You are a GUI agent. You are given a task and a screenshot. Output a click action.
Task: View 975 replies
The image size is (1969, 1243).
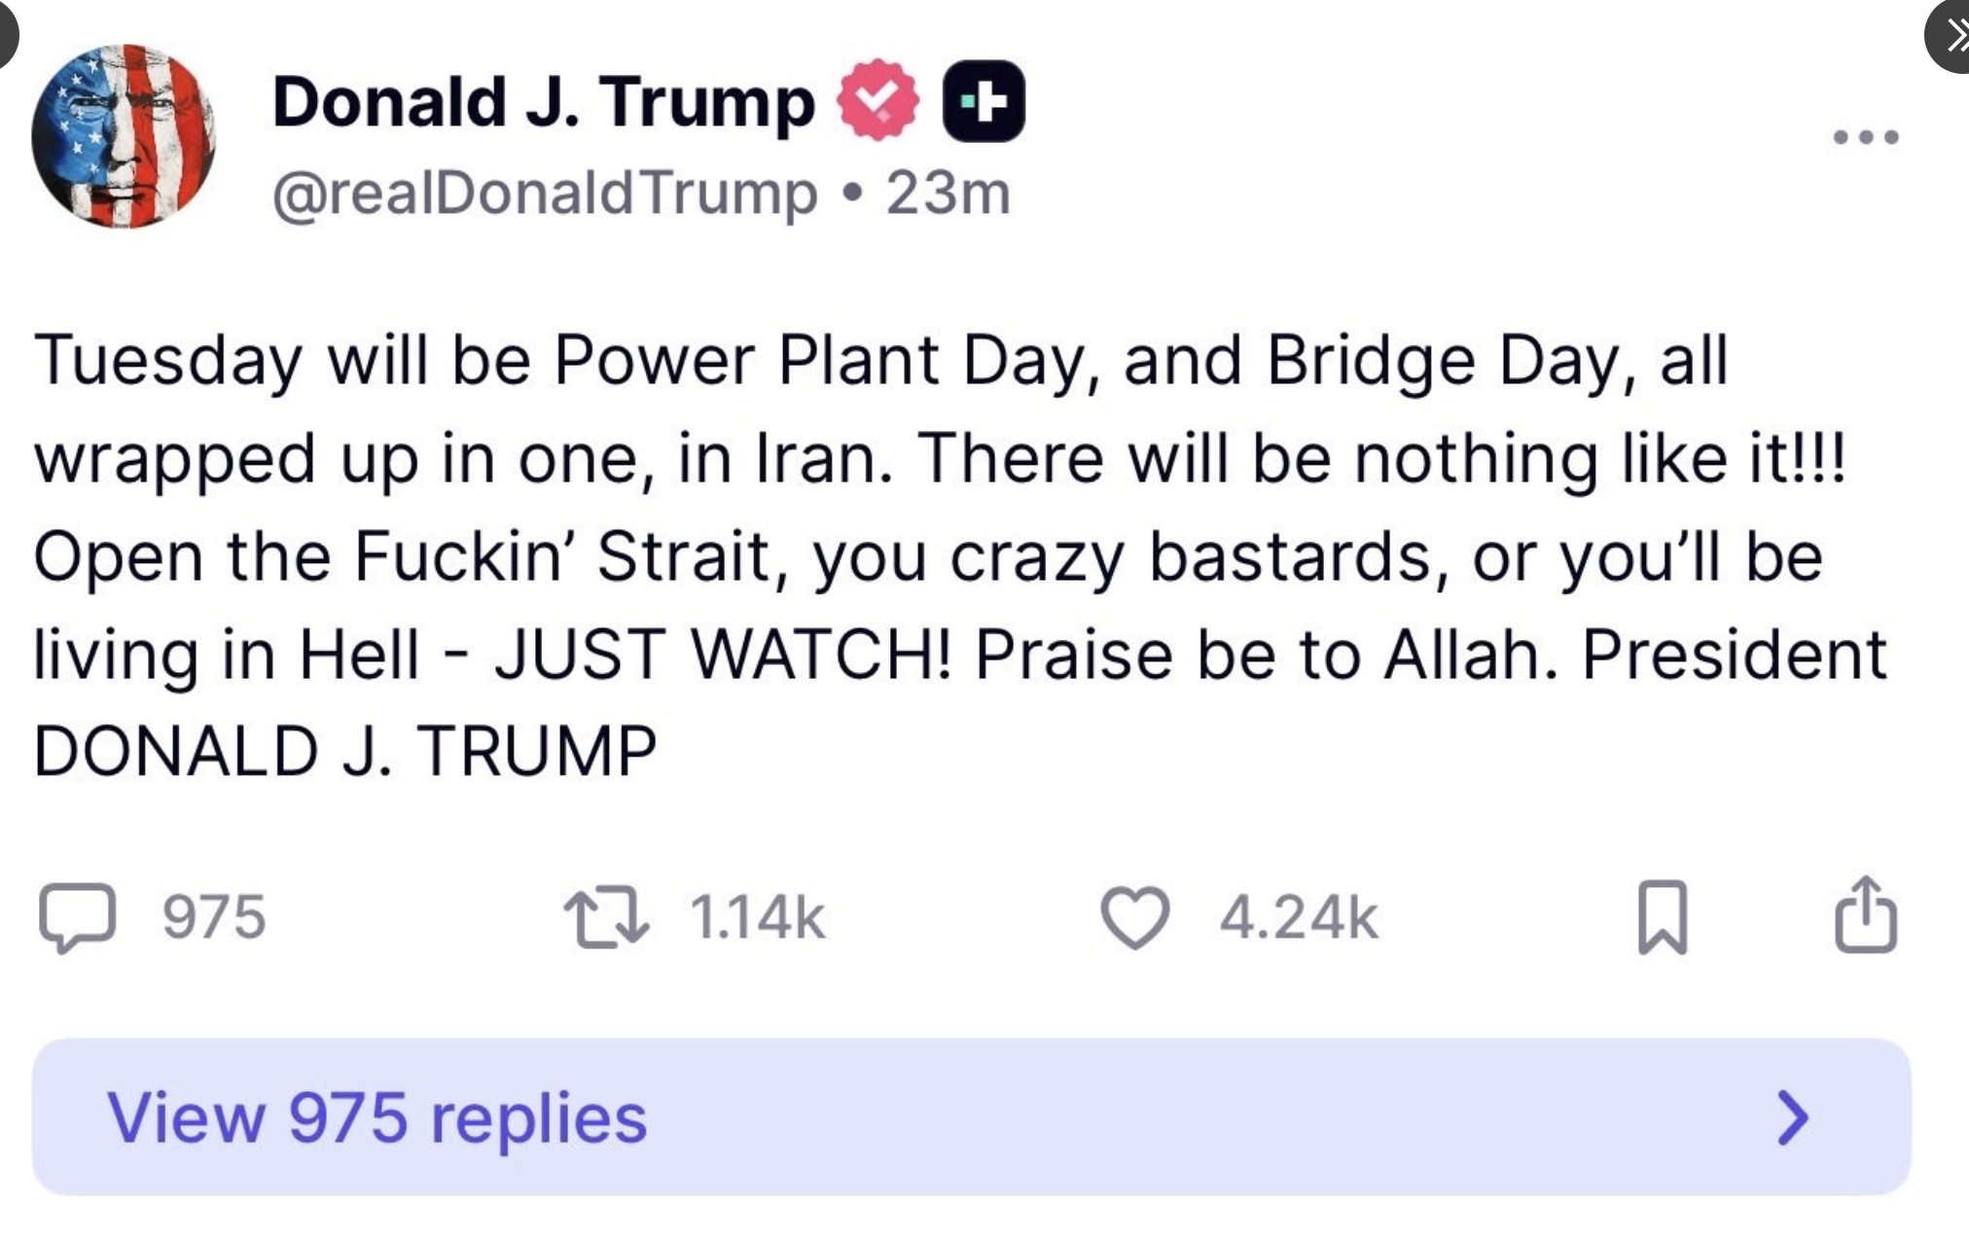377,1119
